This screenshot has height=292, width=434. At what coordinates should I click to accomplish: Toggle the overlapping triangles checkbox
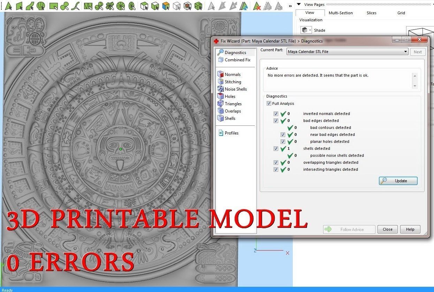pos(276,163)
